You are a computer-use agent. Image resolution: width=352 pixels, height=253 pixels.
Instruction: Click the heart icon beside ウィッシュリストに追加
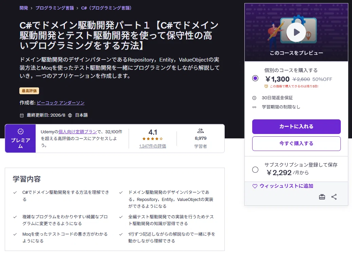(255, 186)
